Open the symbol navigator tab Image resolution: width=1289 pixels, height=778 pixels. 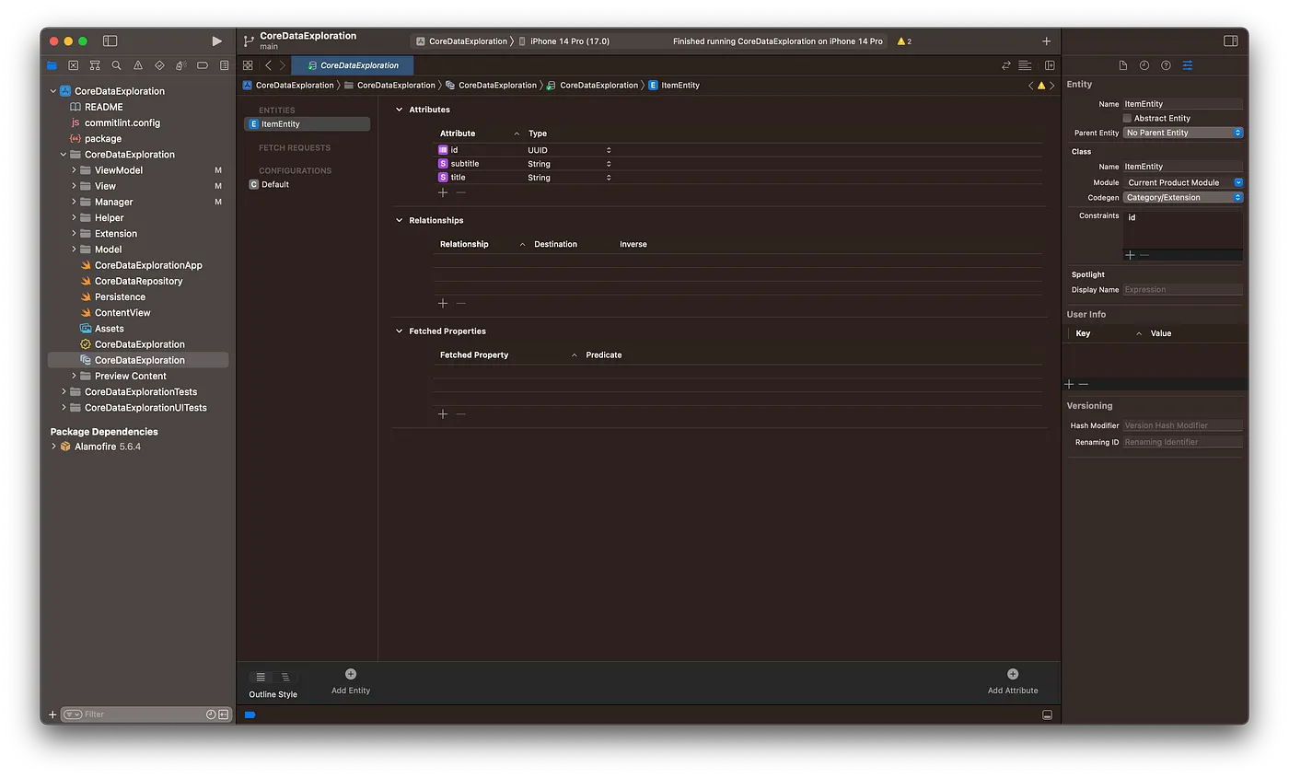(x=95, y=65)
